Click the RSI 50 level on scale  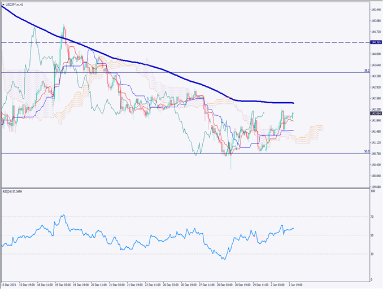(x=373, y=235)
